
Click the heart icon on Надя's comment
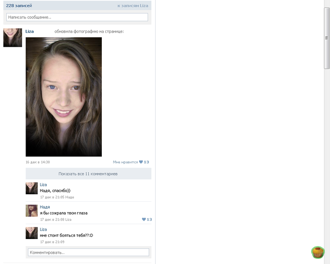(x=144, y=219)
